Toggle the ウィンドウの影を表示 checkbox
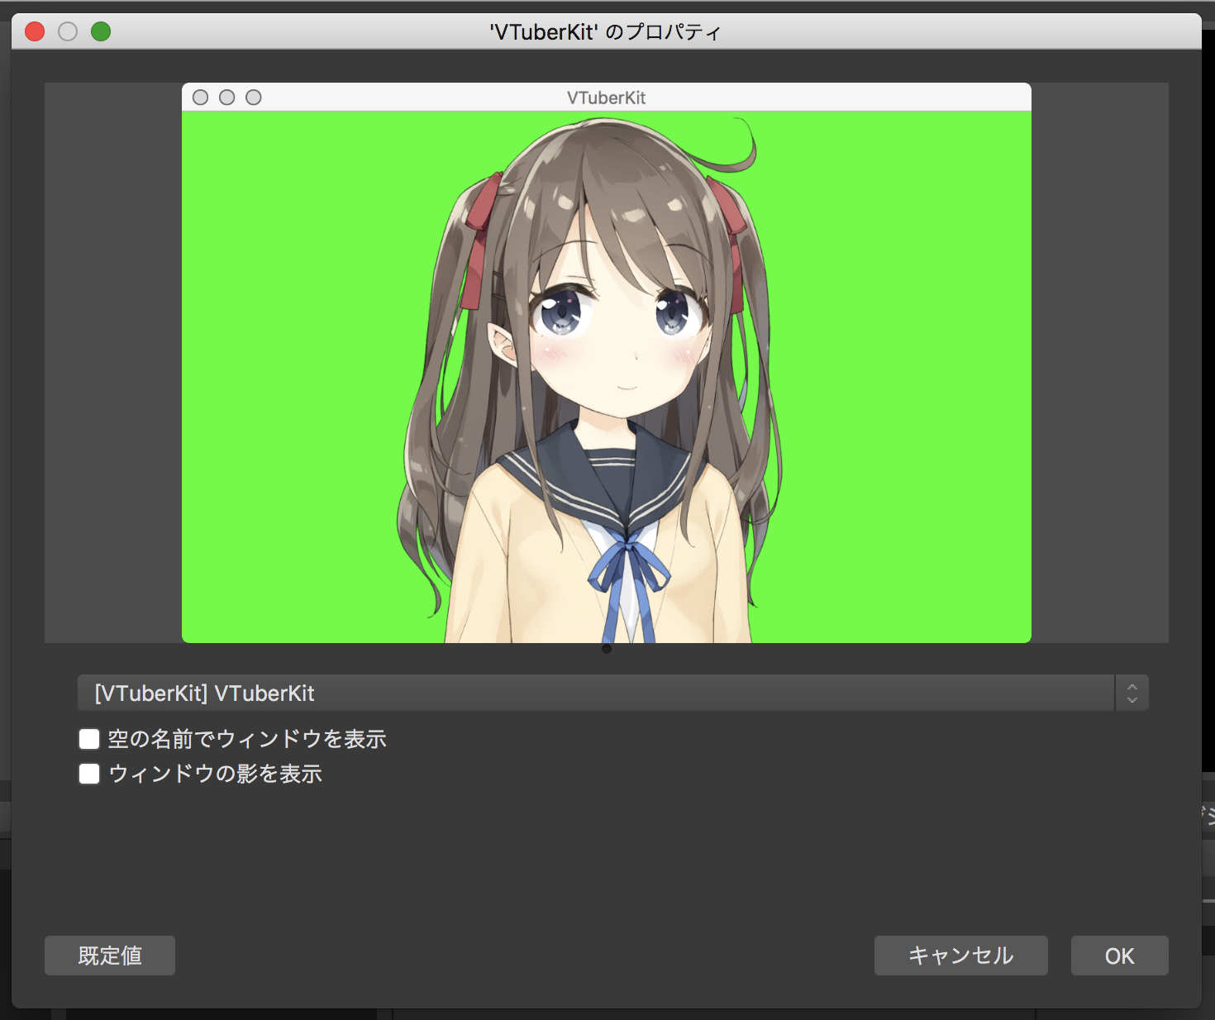1215x1020 pixels. click(x=89, y=774)
